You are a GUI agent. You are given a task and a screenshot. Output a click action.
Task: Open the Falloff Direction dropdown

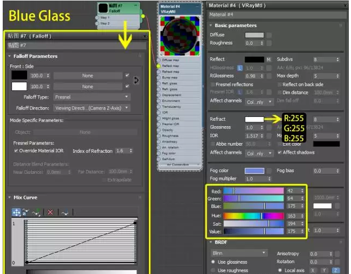(x=92, y=108)
